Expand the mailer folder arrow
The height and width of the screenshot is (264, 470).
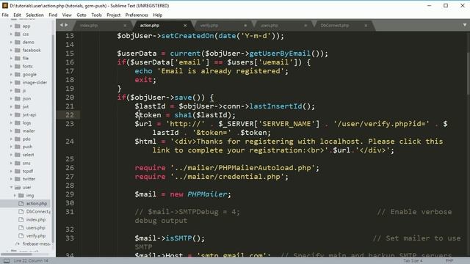coord(11,131)
